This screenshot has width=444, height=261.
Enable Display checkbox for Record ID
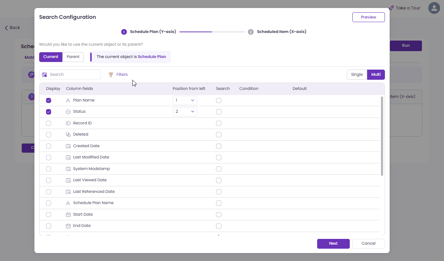pos(49,123)
